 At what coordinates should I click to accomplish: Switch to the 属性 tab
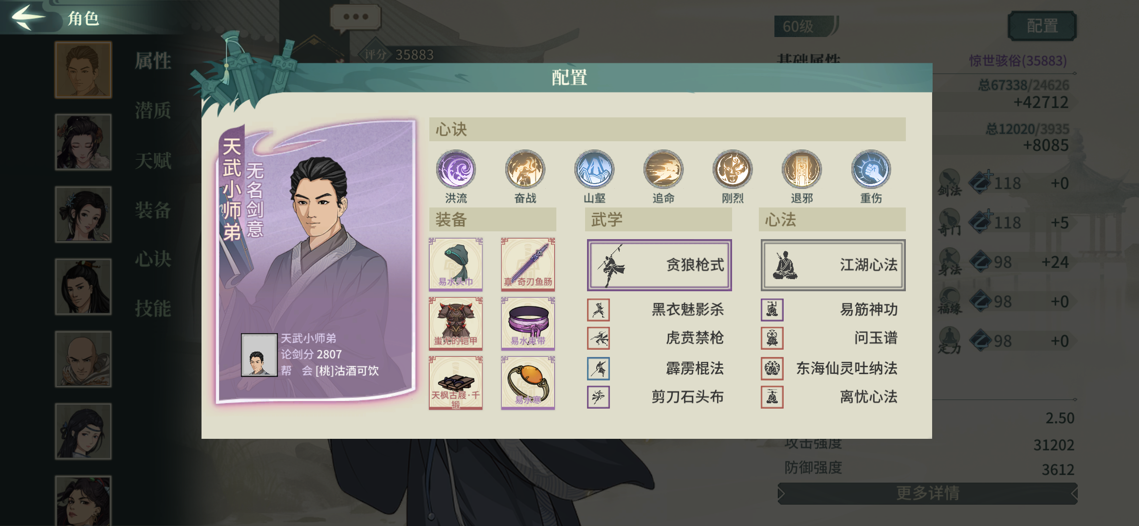[153, 61]
